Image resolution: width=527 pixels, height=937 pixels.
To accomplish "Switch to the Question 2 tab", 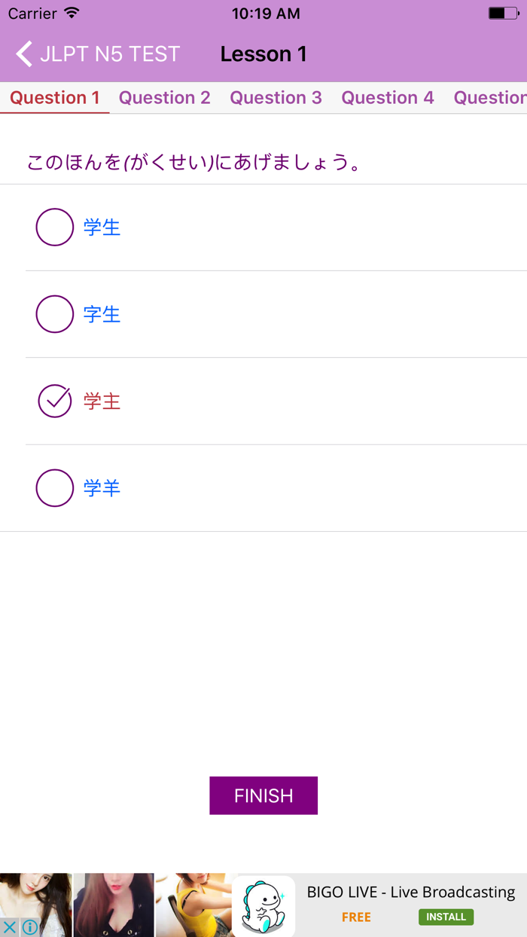I will 164,97.
